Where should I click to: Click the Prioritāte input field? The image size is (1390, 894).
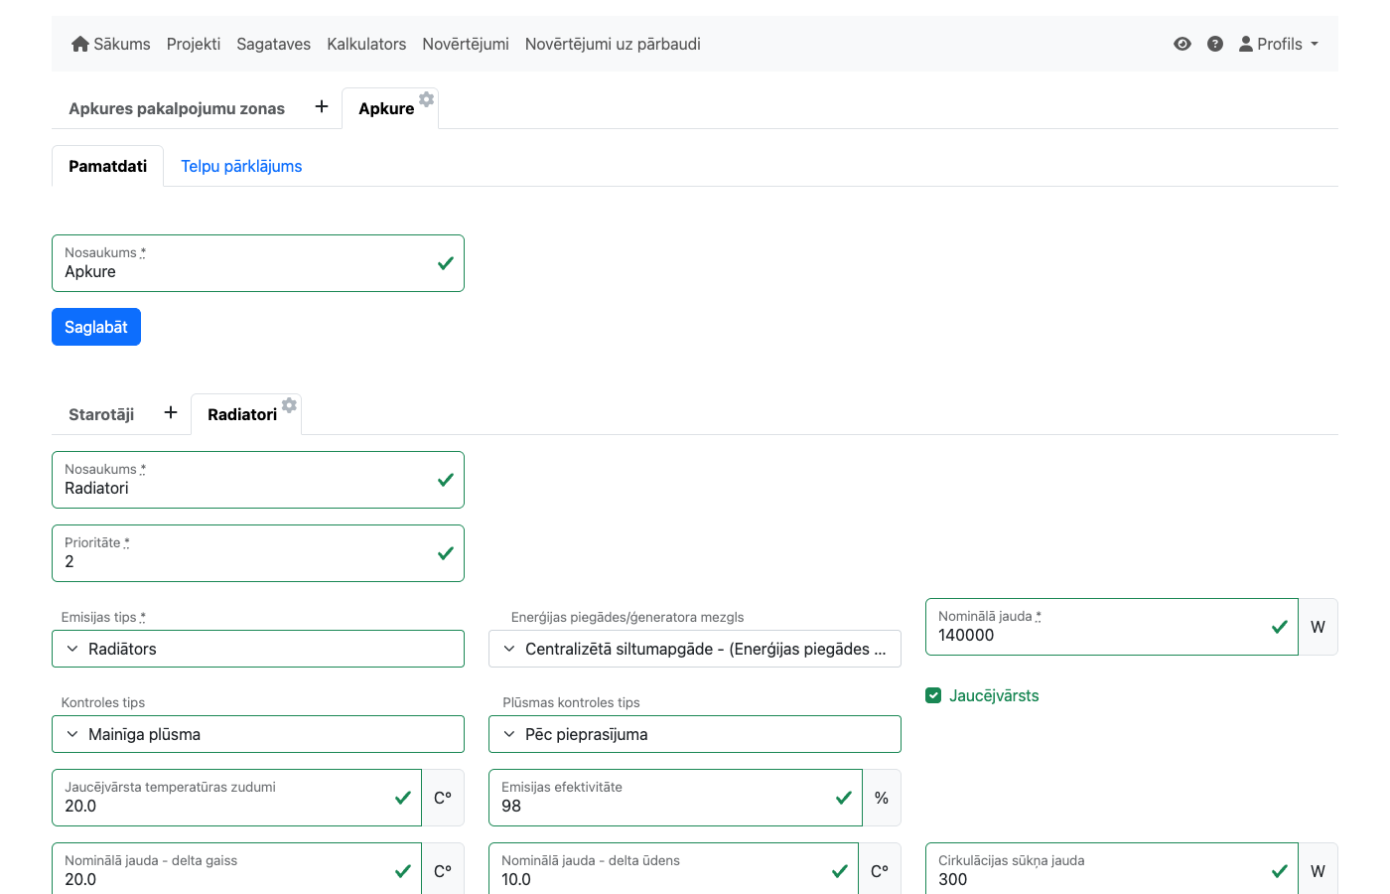(x=243, y=561)
